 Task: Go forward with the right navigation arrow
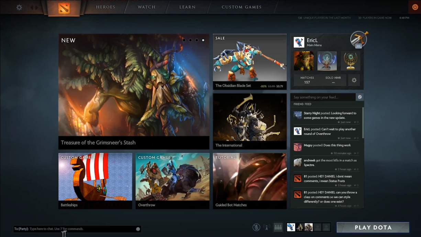(x=37, y=7)
